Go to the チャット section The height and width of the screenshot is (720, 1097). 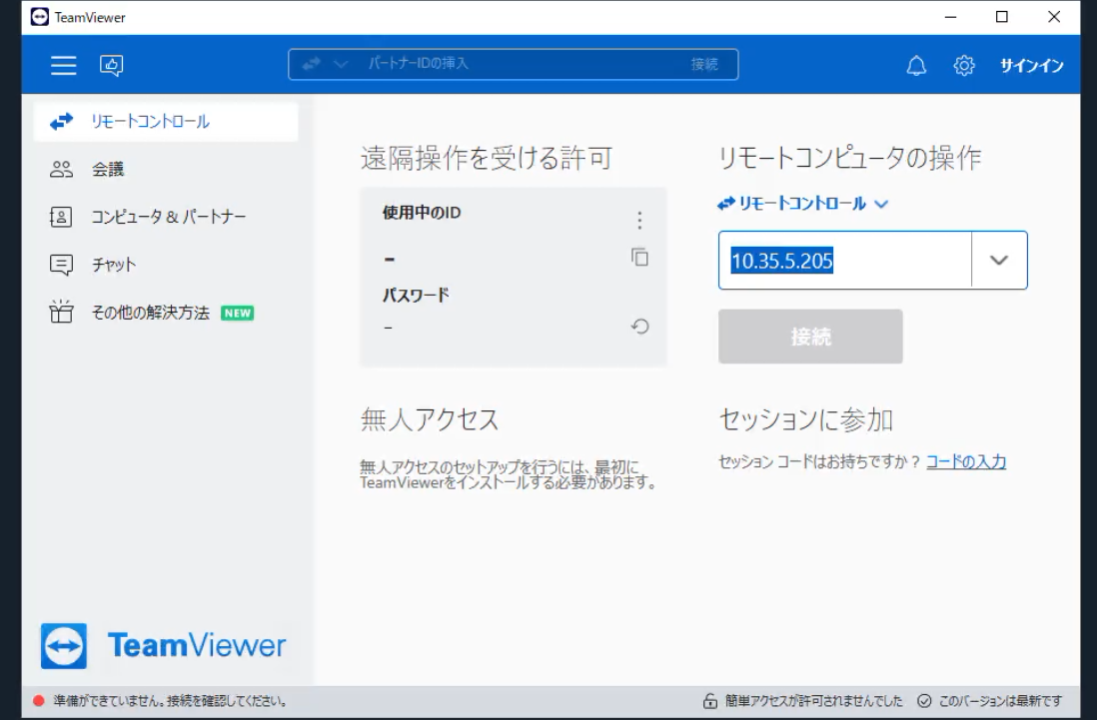point(114,265)
